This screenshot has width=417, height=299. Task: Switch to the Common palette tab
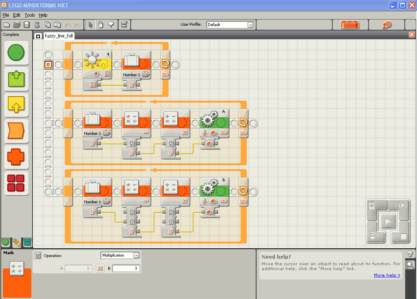pyautogui.click(x=5, y=242)
